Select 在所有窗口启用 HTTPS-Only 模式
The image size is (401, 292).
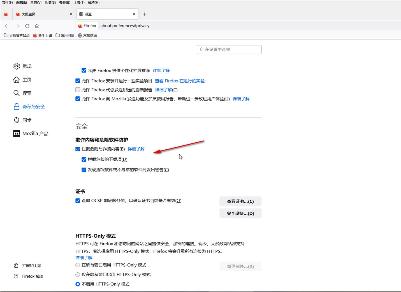point(78,265)
